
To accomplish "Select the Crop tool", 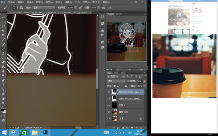I will point(3,35).
